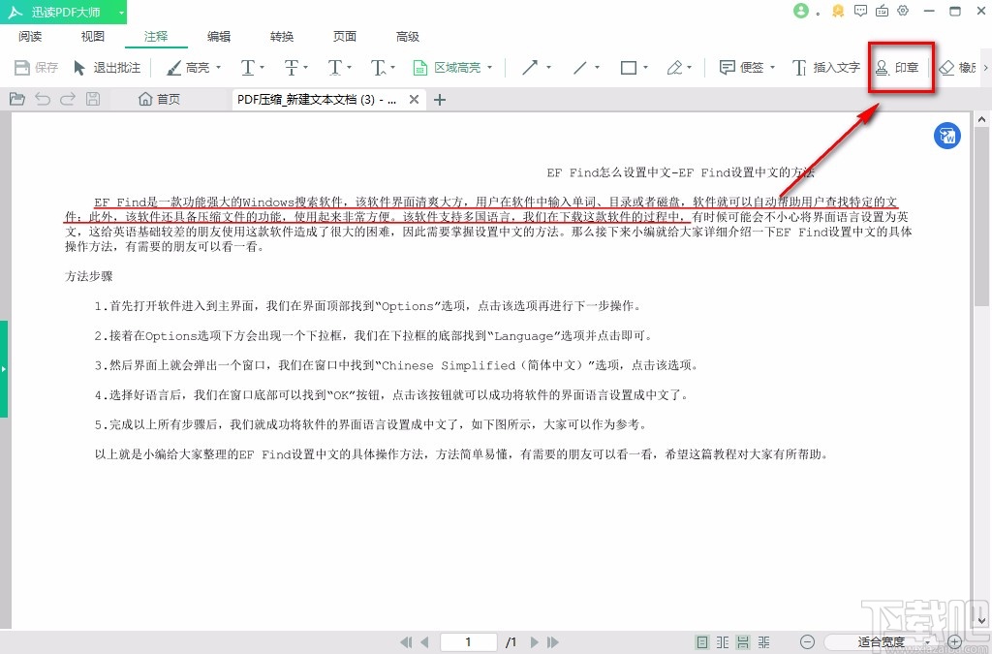Select the 橡皮 eraser tool
Image resolution: width=992 pixels, height=654 pixels.
[x=966, y=68]
